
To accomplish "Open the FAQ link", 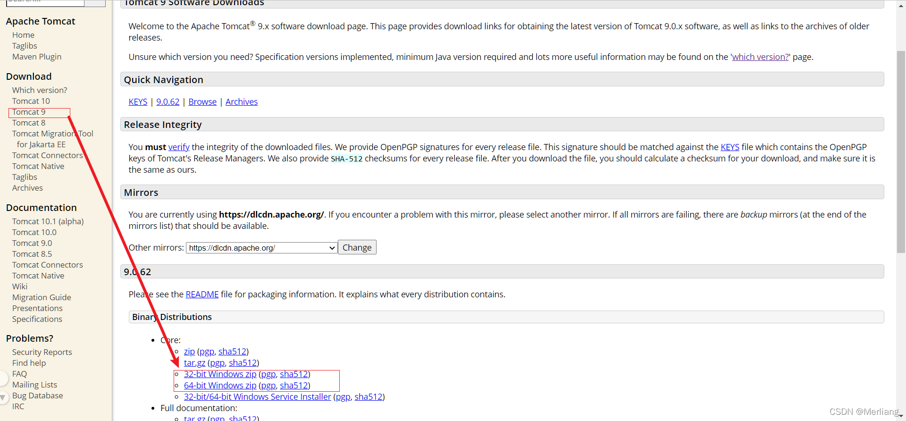I will tap(19, 374).
